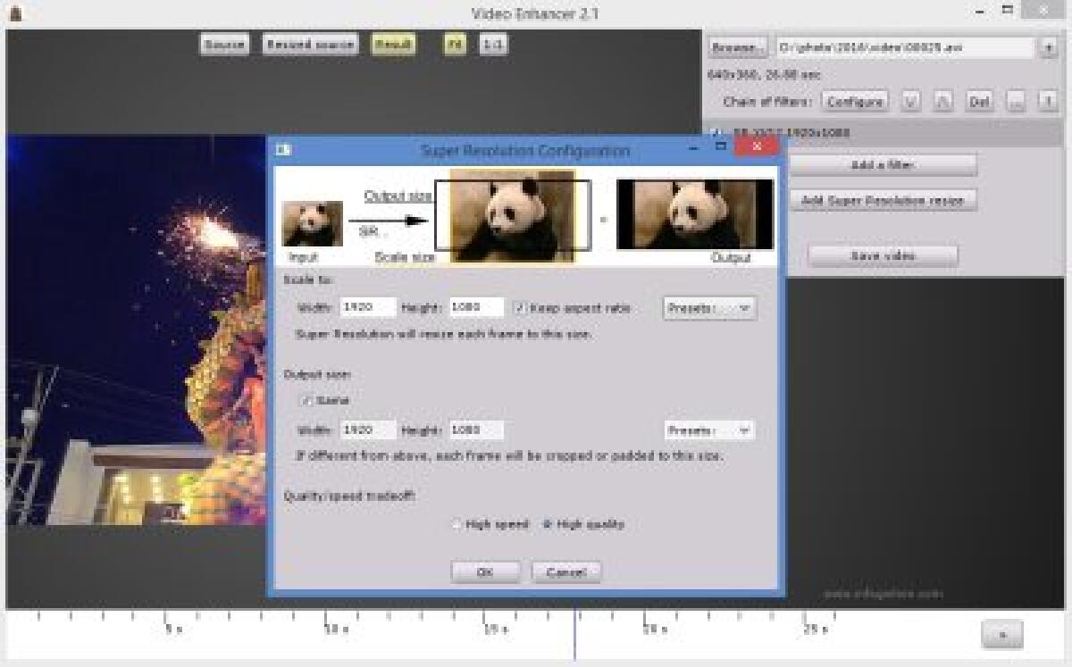Switch to the Result preview tab
Screen dimensions: 1072x667
391,44
